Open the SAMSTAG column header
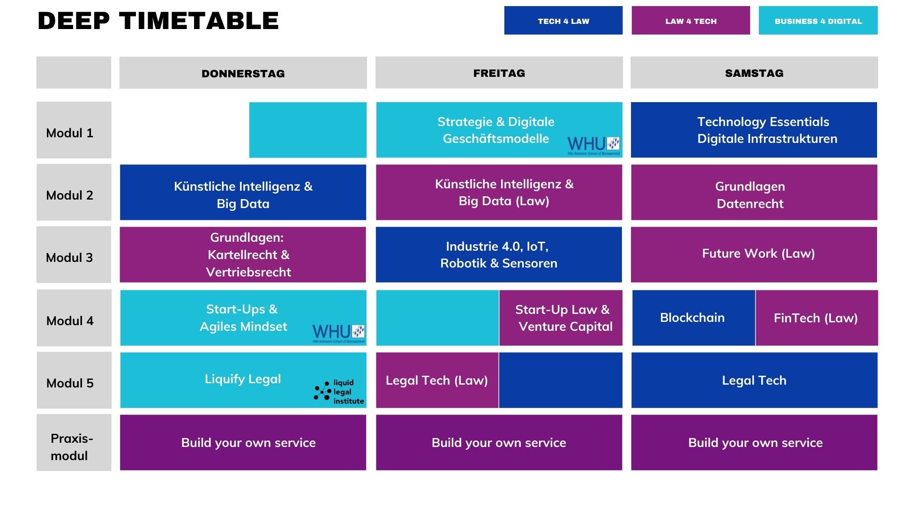This screenshot has height=506, width=900. 754,73
